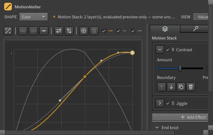Image resolution: width=213 pixels, height=135 pixels.
Task: Select the orange middle knot on the curve
Action: [x=85, y=76]
